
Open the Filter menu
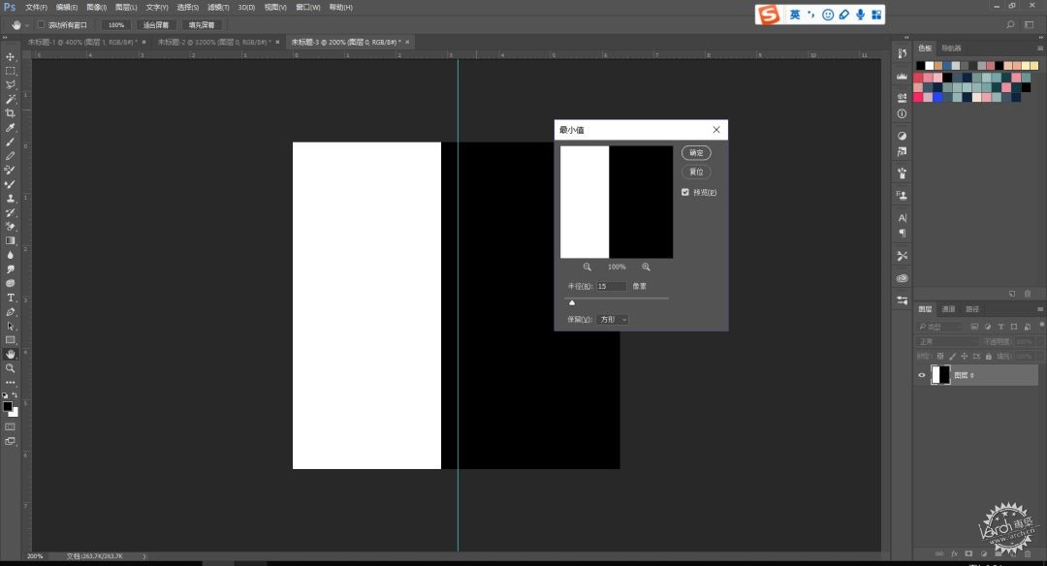(x=218, y=8)
